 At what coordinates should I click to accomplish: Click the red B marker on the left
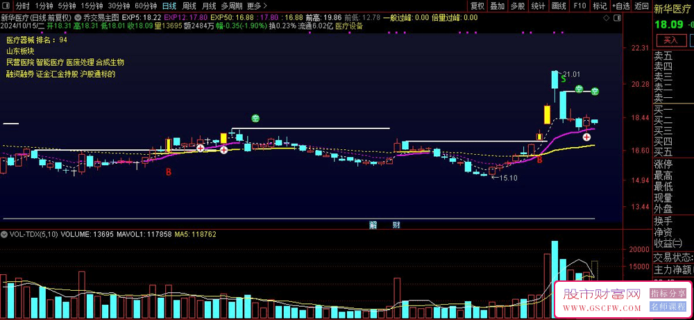point(168,172)
